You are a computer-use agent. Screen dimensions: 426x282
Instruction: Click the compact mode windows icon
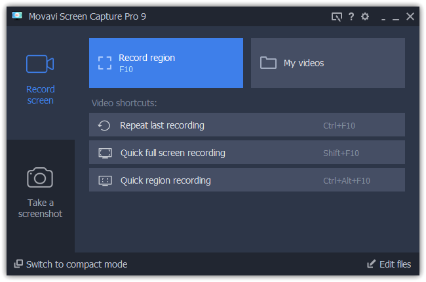[x=18, y=264]
